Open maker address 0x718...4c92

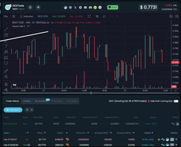coord(148,139)
